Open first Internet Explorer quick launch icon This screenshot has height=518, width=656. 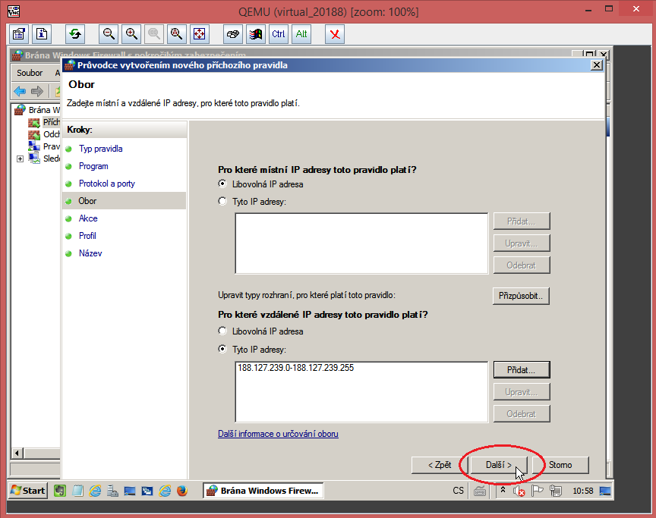point(96,491)
